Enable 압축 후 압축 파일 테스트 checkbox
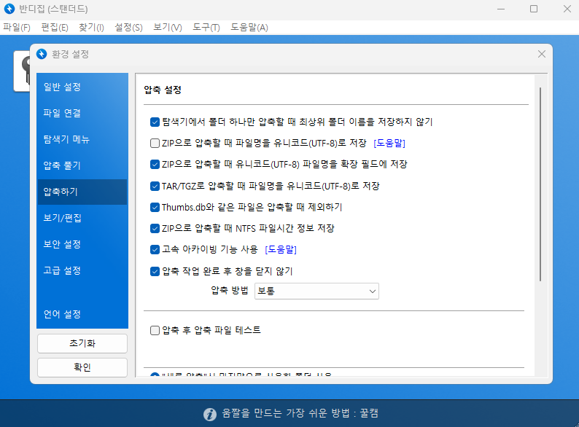579x427 pixels. pos(155,330)
